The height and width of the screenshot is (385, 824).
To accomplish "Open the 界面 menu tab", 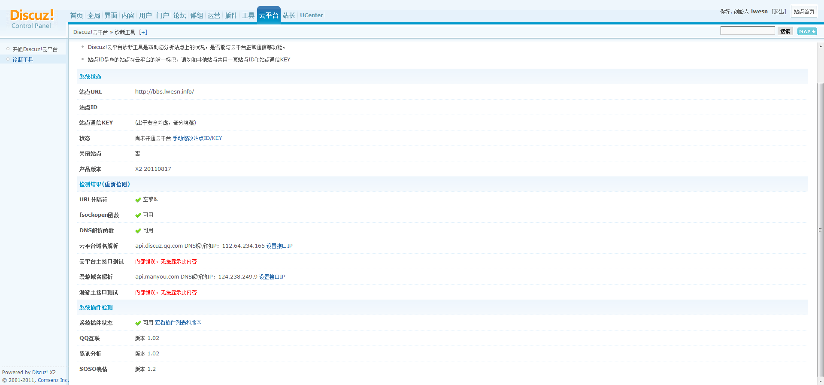I will coord(111,15).
